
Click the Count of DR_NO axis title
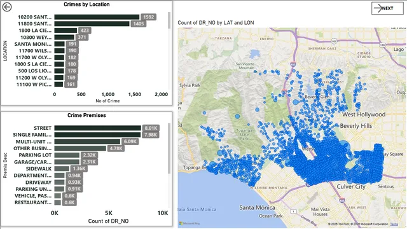[x=108, y=221]
